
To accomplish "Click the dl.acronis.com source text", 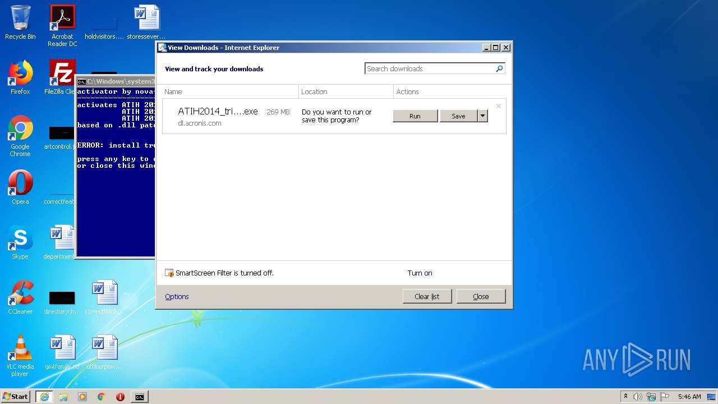I will coord(200,123).
